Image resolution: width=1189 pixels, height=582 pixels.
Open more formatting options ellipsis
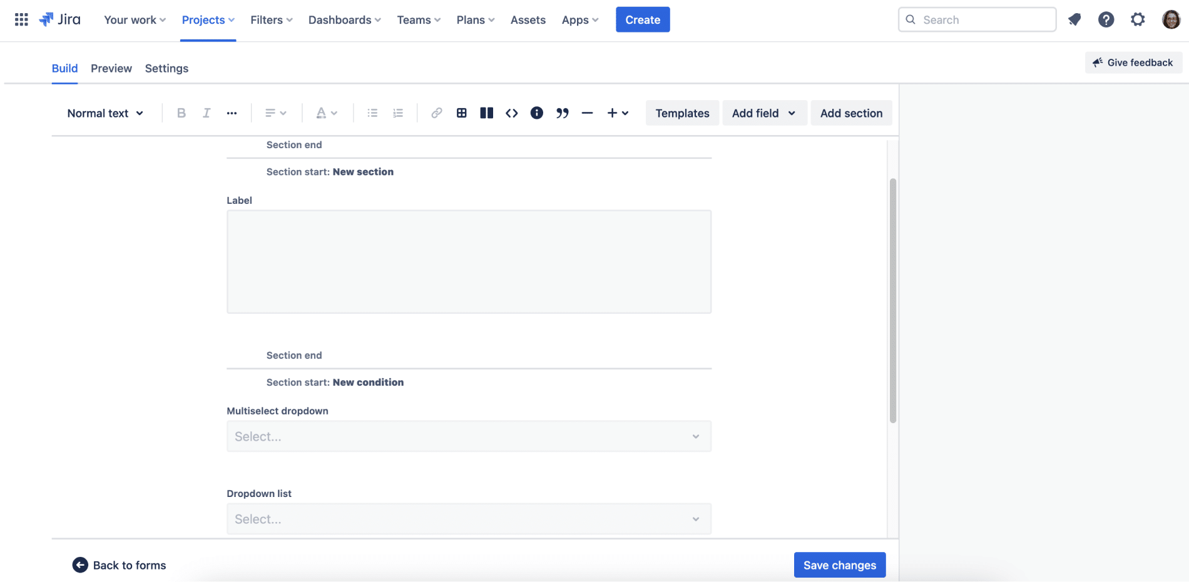pos(232,113)
